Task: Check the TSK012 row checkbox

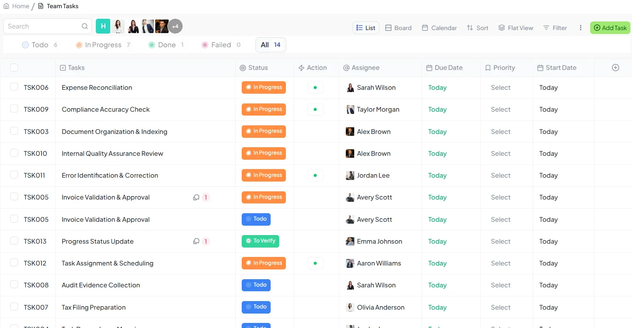Action: tap(14, 262)
